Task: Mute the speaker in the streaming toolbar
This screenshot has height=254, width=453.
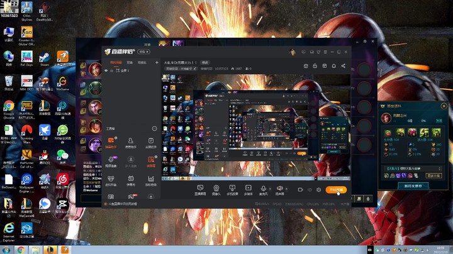Action: [x=279, y=190]
